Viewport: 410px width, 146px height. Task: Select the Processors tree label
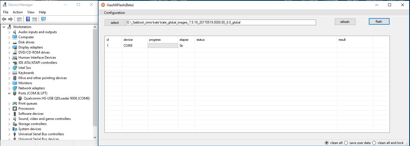(26, 109)
